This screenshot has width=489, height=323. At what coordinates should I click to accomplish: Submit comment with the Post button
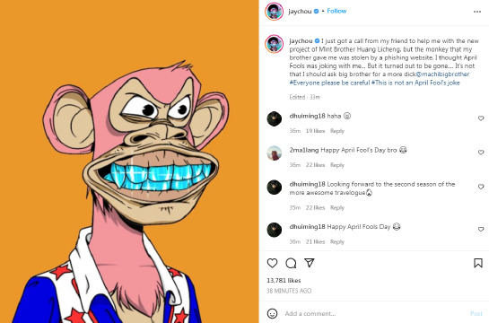click(476, 313)
